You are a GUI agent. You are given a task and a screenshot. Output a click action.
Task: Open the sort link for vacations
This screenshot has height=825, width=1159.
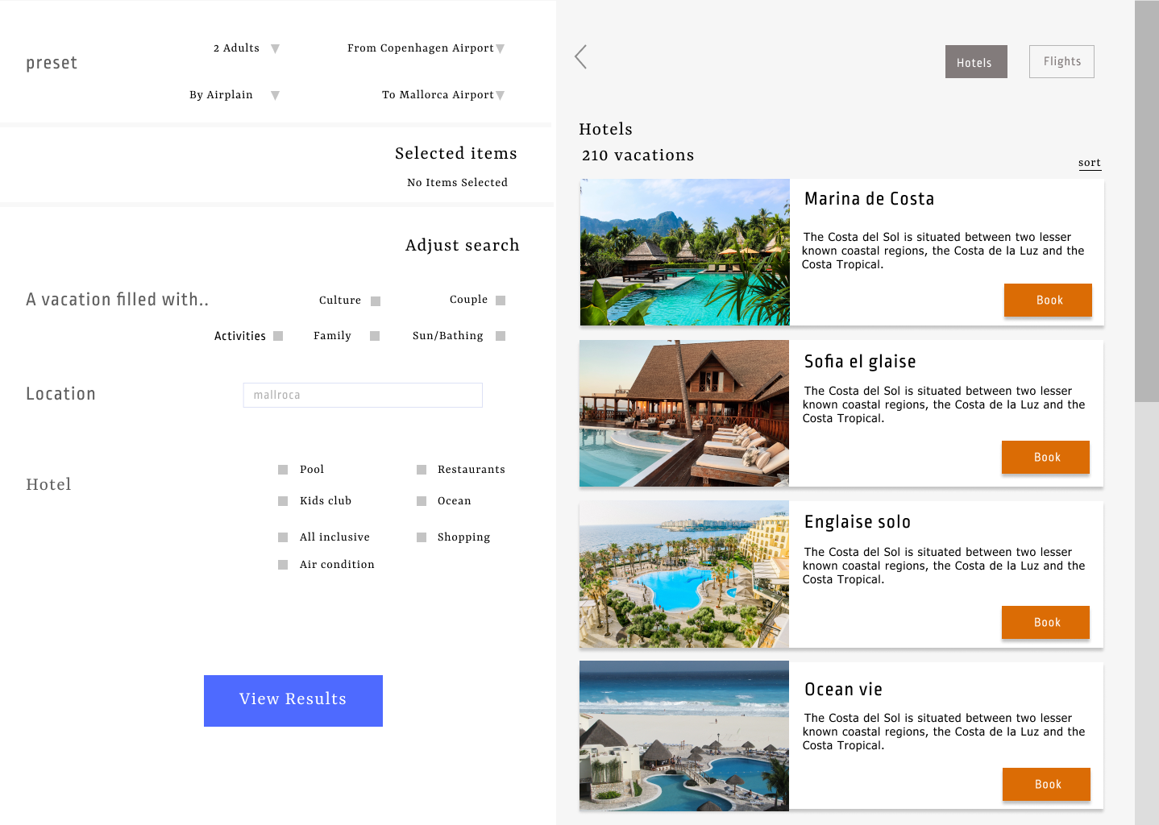[1090, 162]
